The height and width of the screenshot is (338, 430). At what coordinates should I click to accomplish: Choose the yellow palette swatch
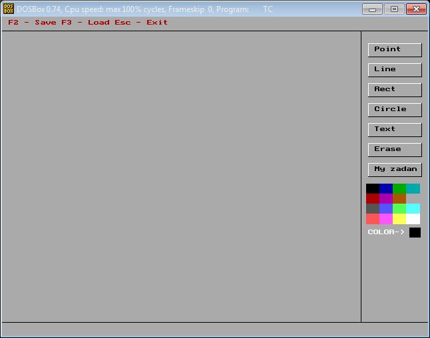[399, 219]
